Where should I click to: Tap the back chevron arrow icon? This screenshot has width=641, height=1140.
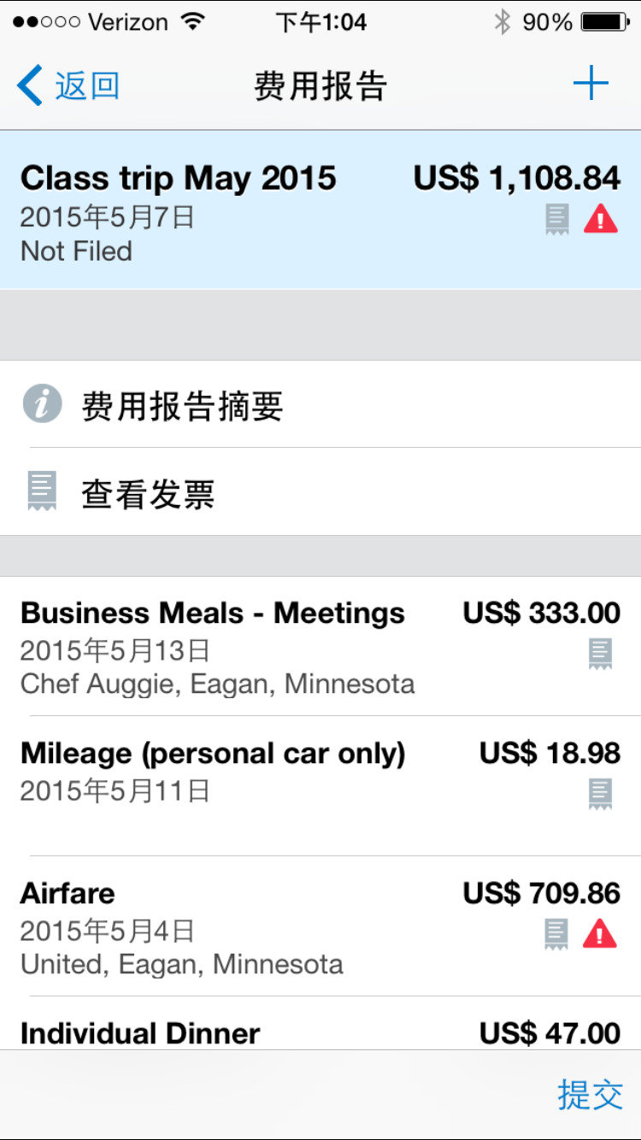[30, 86]
